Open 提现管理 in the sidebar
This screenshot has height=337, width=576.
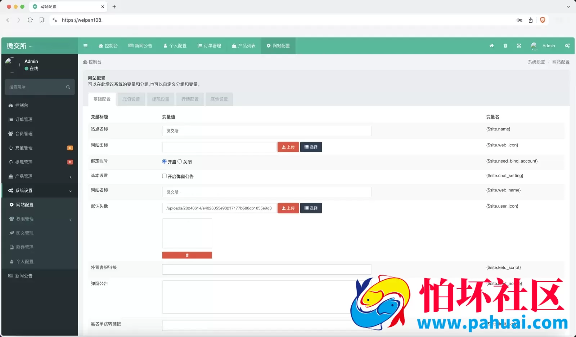(40, 162)
